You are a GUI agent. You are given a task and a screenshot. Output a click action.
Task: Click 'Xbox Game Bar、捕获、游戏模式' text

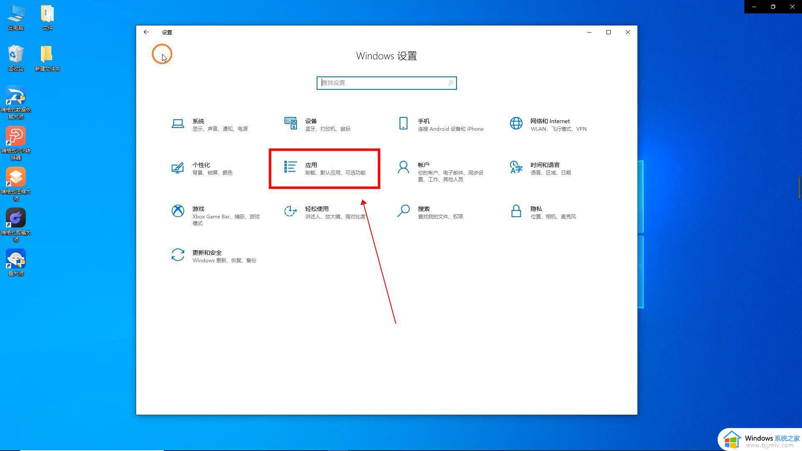click(x=226, y=220)
